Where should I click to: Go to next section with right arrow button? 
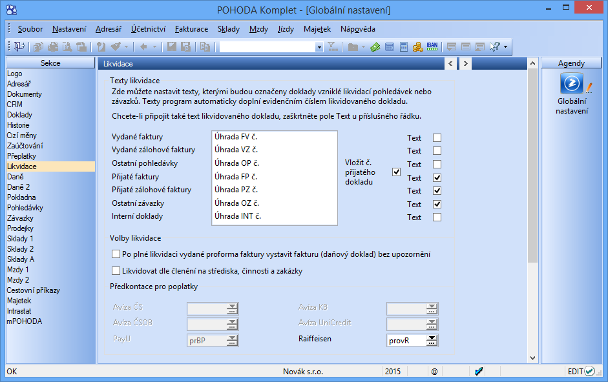[x=465, y=63]
